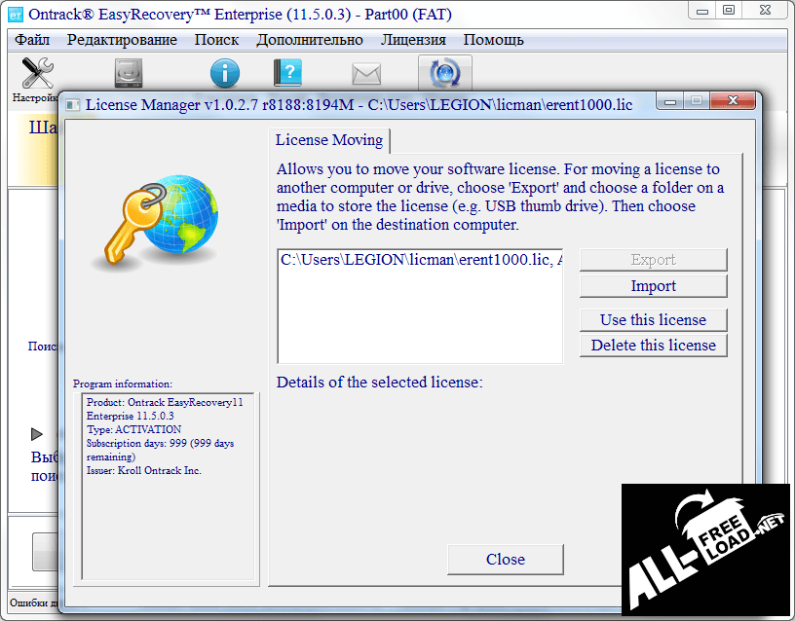Open the Файл menu
795x621 pixels.
tap(33, 40)
